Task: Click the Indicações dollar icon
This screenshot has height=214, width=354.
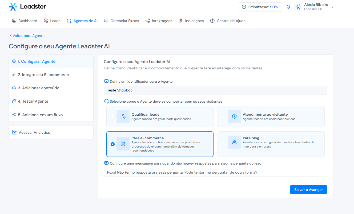Action: pyautogui.click(x=181, y=21)
